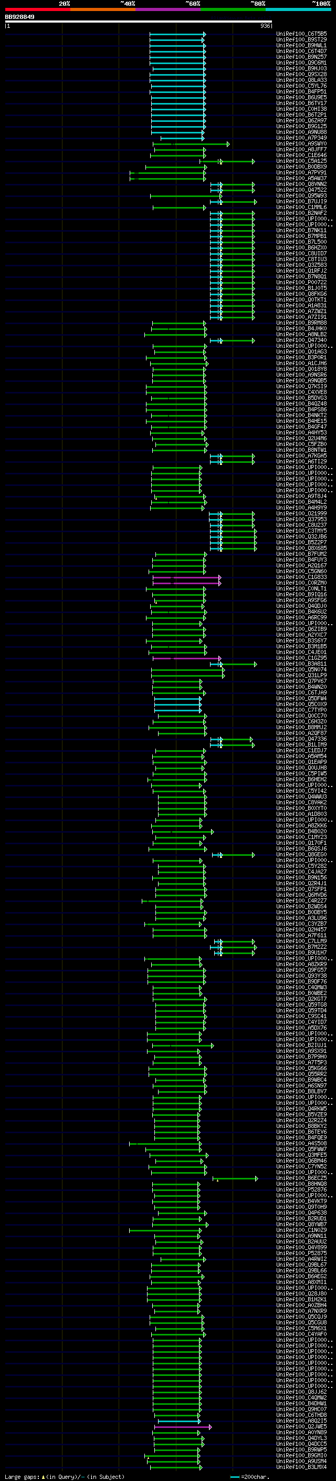336x1481 pixels.
Task: Click label UniRef100_C7TYP0
Action: tap(301, 710)
